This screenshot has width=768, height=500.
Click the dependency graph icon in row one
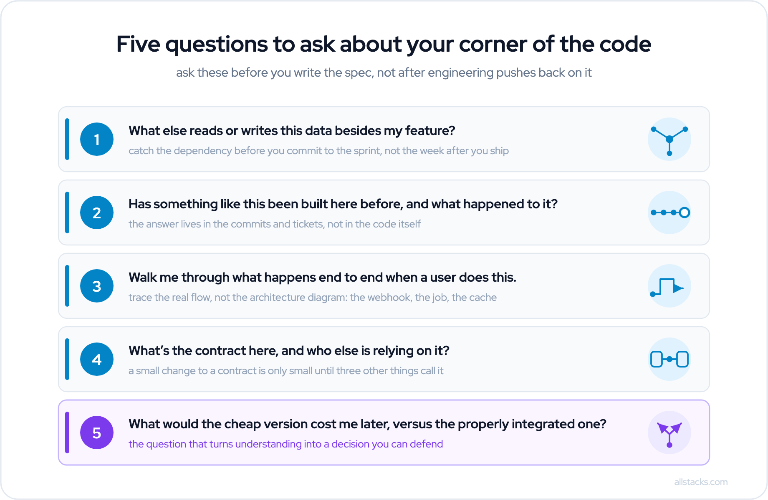[669, 139]
